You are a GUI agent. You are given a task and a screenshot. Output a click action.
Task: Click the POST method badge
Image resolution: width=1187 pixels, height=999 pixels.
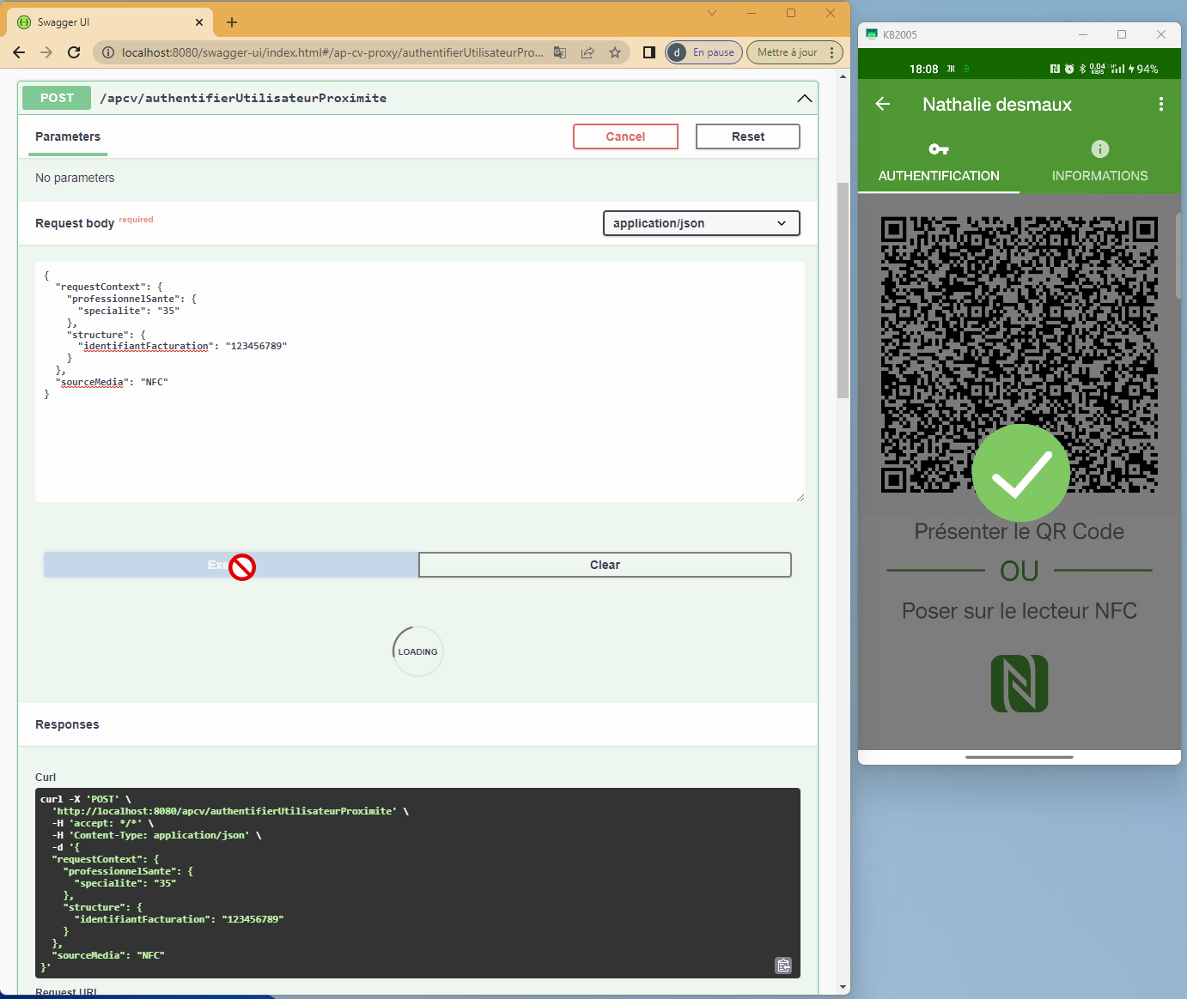click(57, 98)
